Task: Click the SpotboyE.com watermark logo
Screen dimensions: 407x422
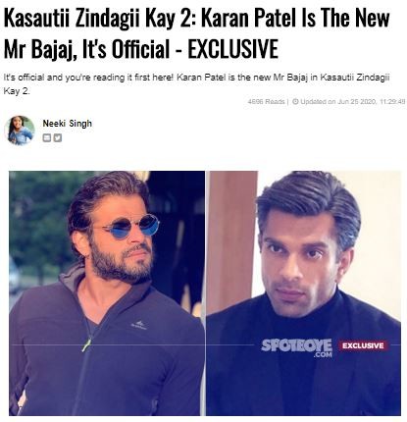Action: point(296,347)
